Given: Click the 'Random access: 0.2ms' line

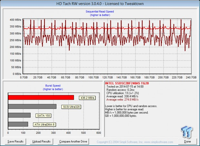Looking at the screenshot, I should pos(120,90).
